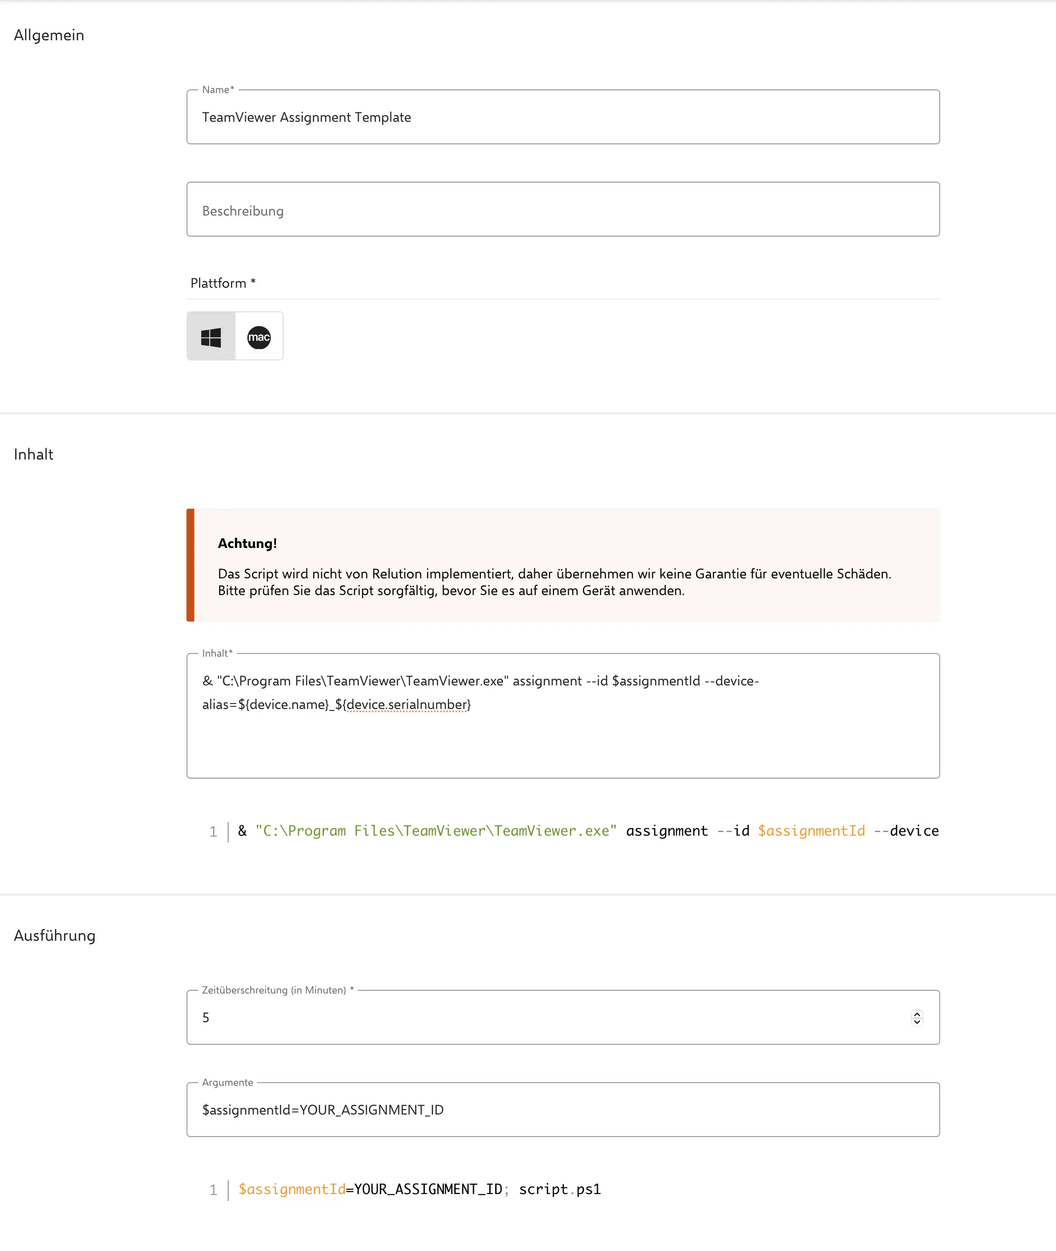Decrease timeout with the stepper down arrow
1056x1251 pixels.
[x=917, y=1022]
